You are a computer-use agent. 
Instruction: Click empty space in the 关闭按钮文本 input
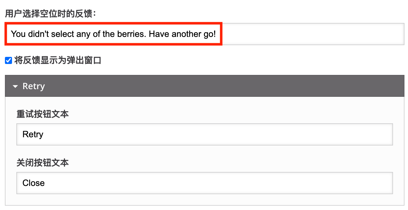tap(218, 183)
